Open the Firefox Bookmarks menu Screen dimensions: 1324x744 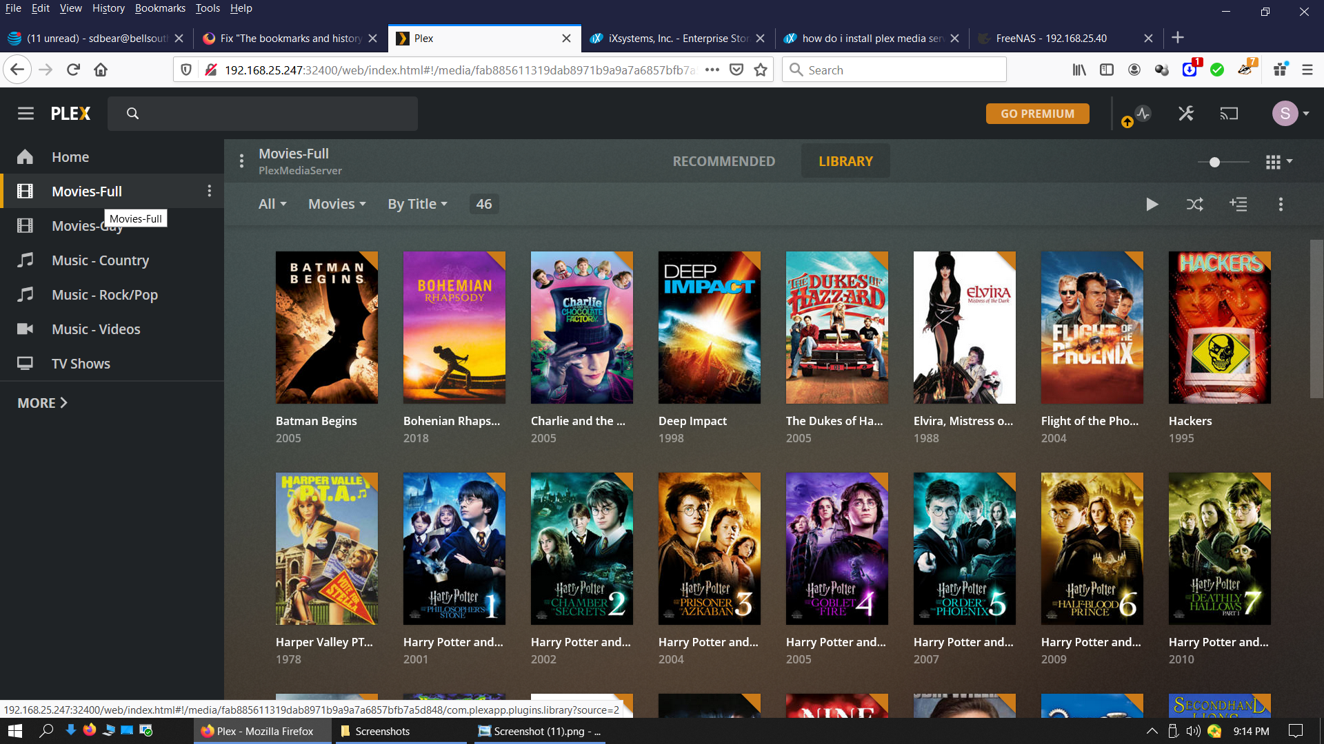pyautogui.click(x=160, y=8)
